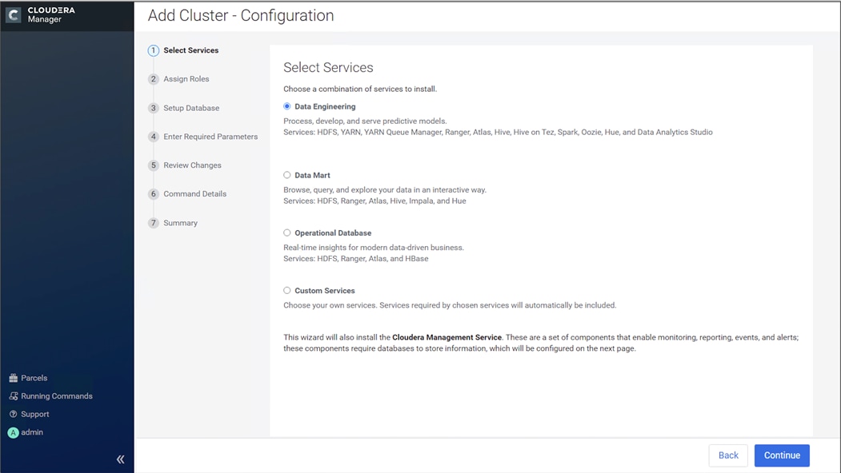The image size is (841, 473).
Task: Open the Setup Database wizard step
Action: [x=191, y=108]
